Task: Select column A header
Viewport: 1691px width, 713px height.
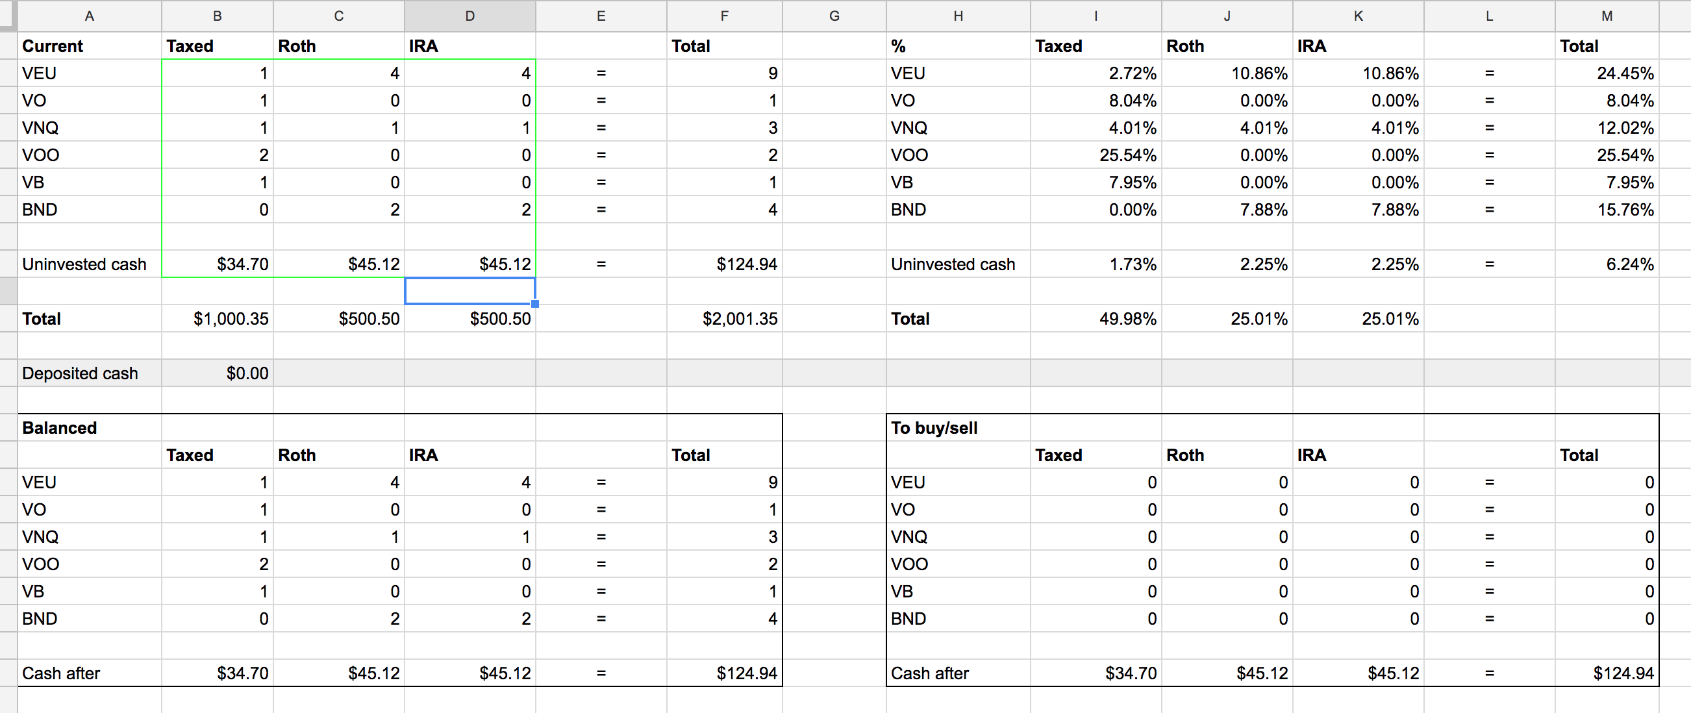Action: click(89, 16)
